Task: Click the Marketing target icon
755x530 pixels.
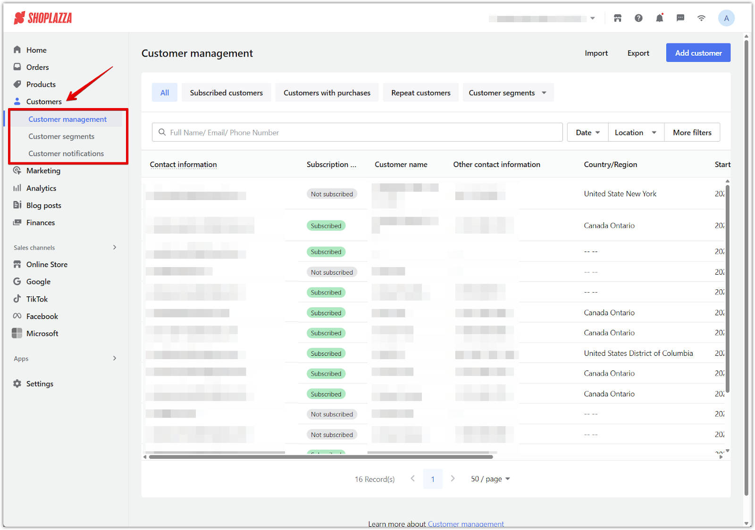Action: coord(17,170)
